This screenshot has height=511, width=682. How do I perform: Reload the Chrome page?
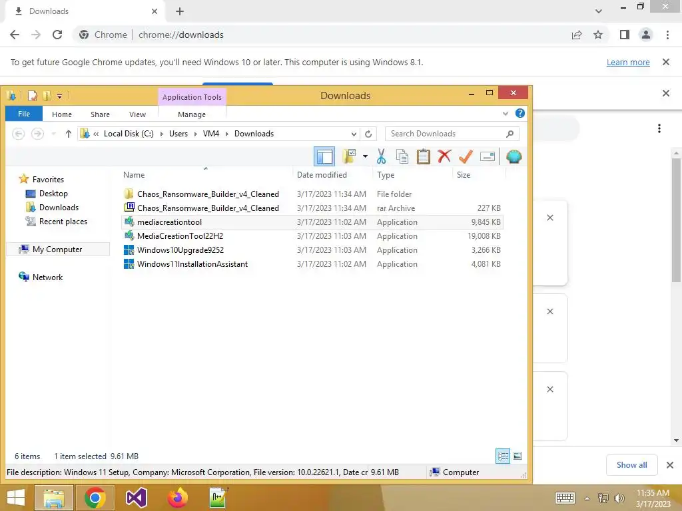(x=57, y=35)
